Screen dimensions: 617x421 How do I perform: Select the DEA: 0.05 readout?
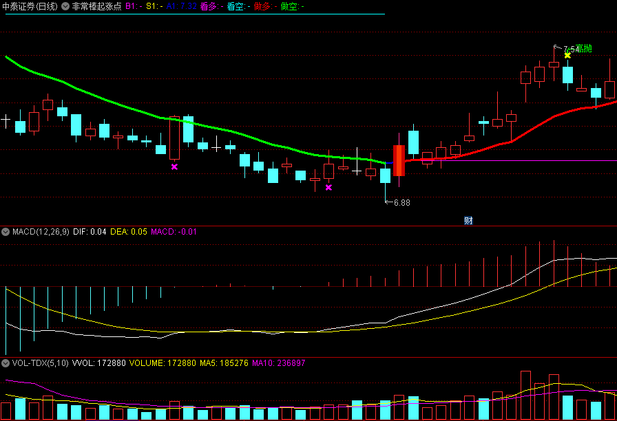(x=129, y=232)
